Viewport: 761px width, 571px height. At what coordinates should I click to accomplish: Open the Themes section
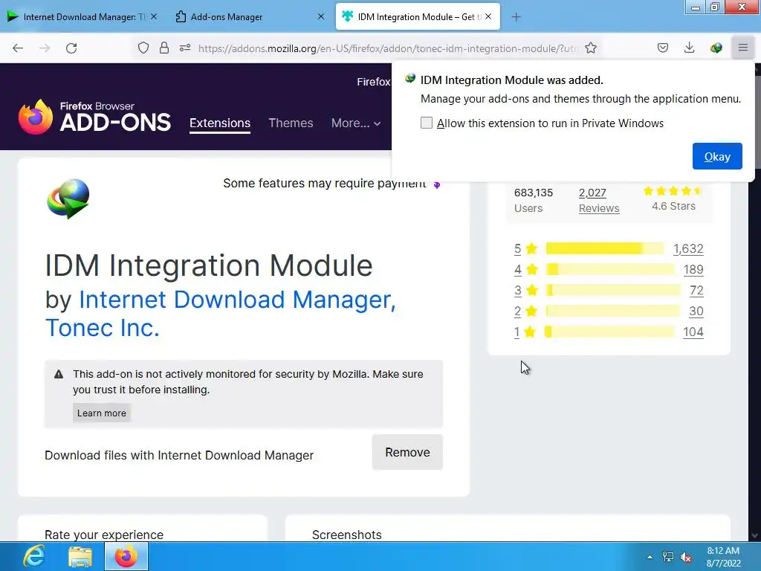click(x=291, y=123)
